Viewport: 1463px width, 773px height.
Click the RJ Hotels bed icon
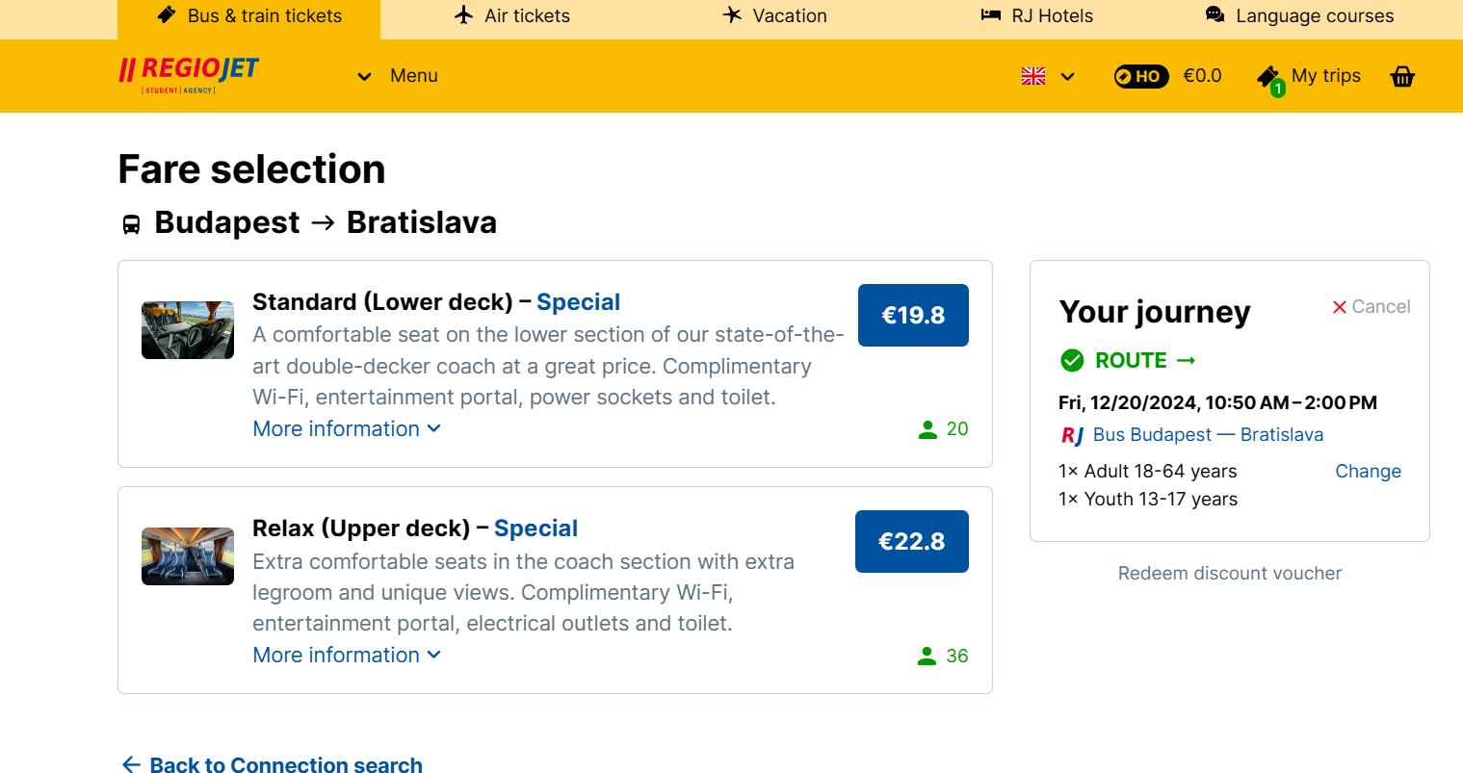[991, 15]
